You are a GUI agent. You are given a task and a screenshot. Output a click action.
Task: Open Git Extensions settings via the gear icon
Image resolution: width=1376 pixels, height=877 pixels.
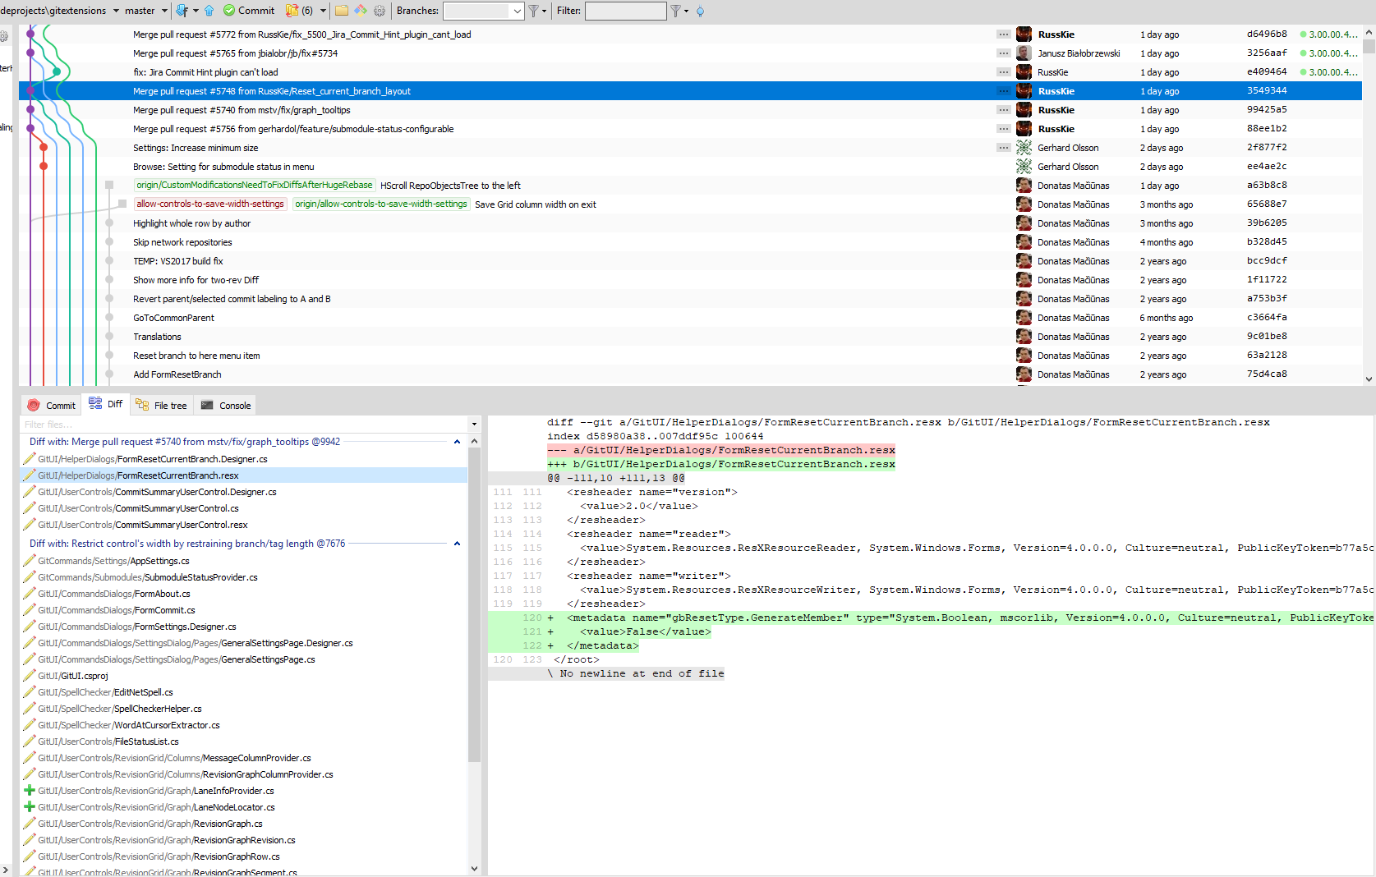click(x=379, y=11)
